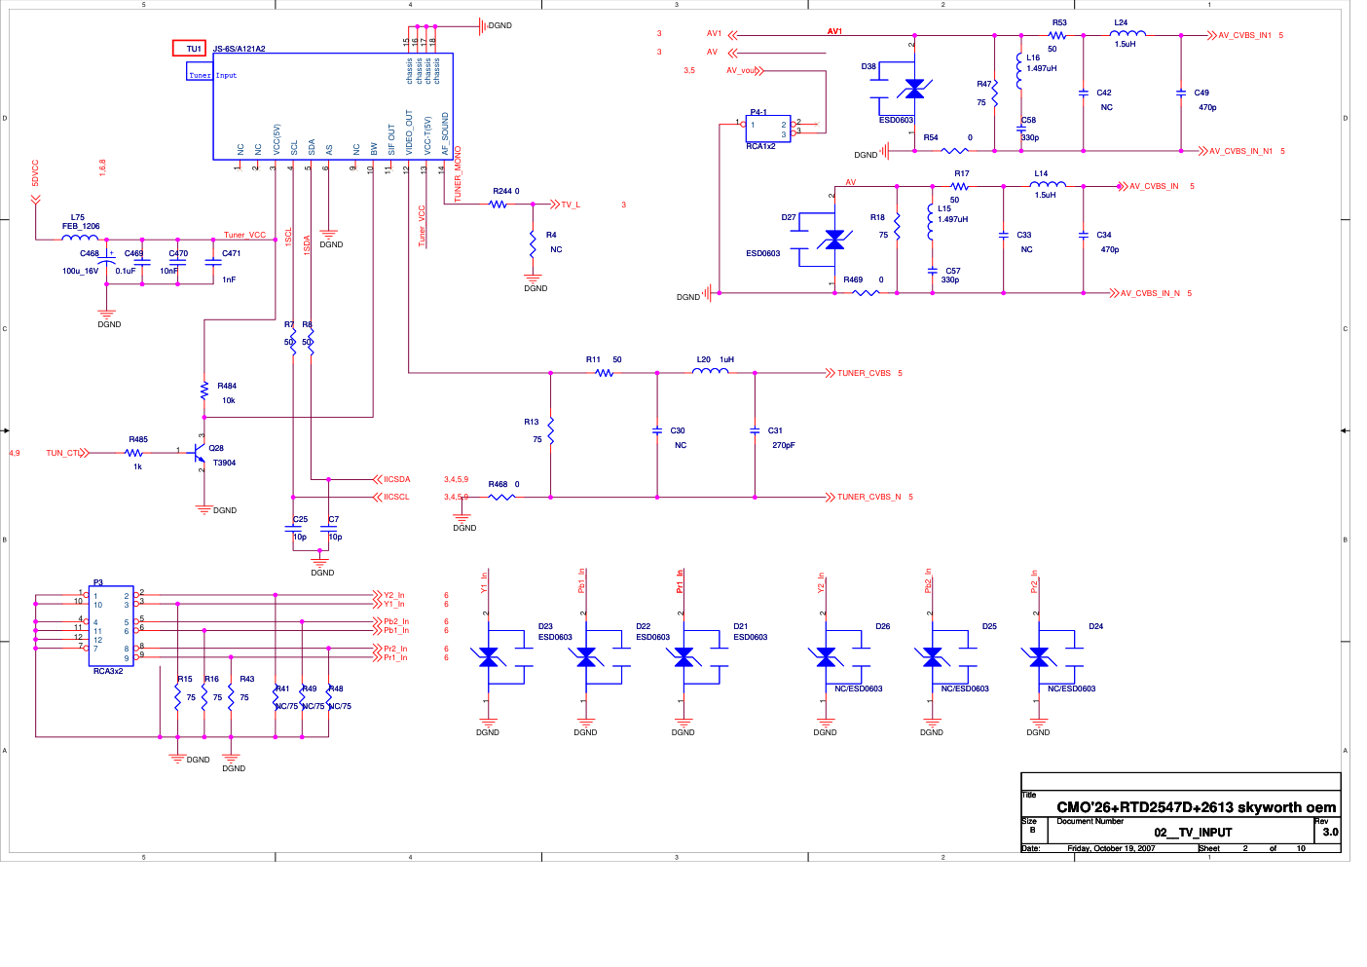Click the C471 1nF capacitor symbol

coord(213,262)
